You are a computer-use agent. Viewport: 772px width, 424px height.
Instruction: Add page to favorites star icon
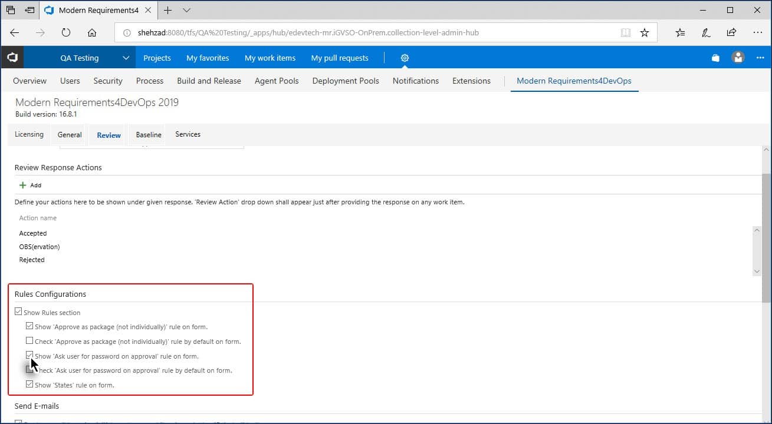[645, 33]
